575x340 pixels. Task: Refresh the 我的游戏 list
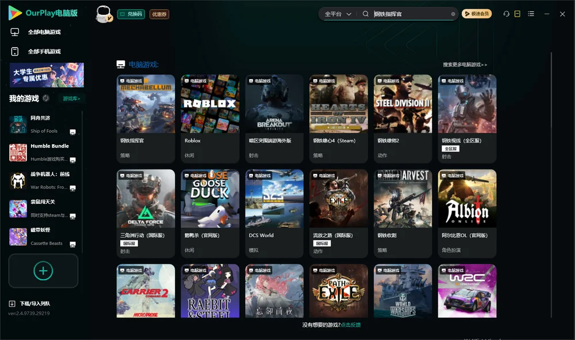click(46, 98)
